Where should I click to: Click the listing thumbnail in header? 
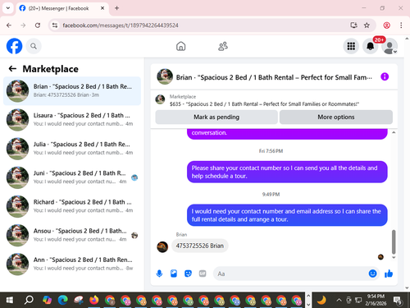[160, 99]
